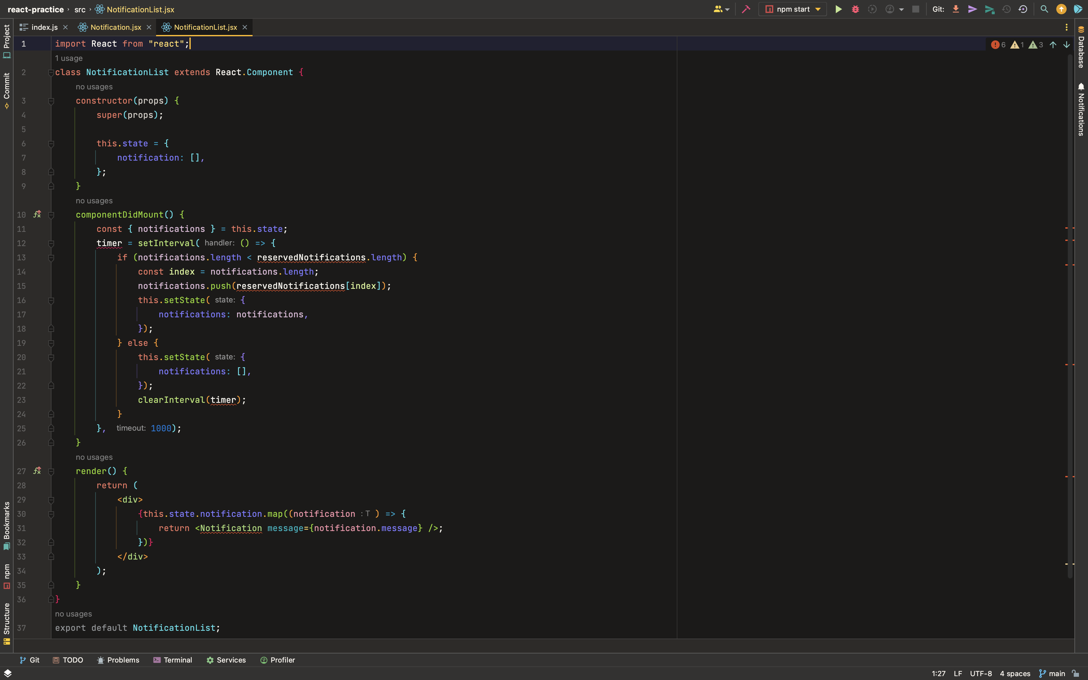Open the Profiler tool window
Viewport: 1088px width, 680px height.
278,660
